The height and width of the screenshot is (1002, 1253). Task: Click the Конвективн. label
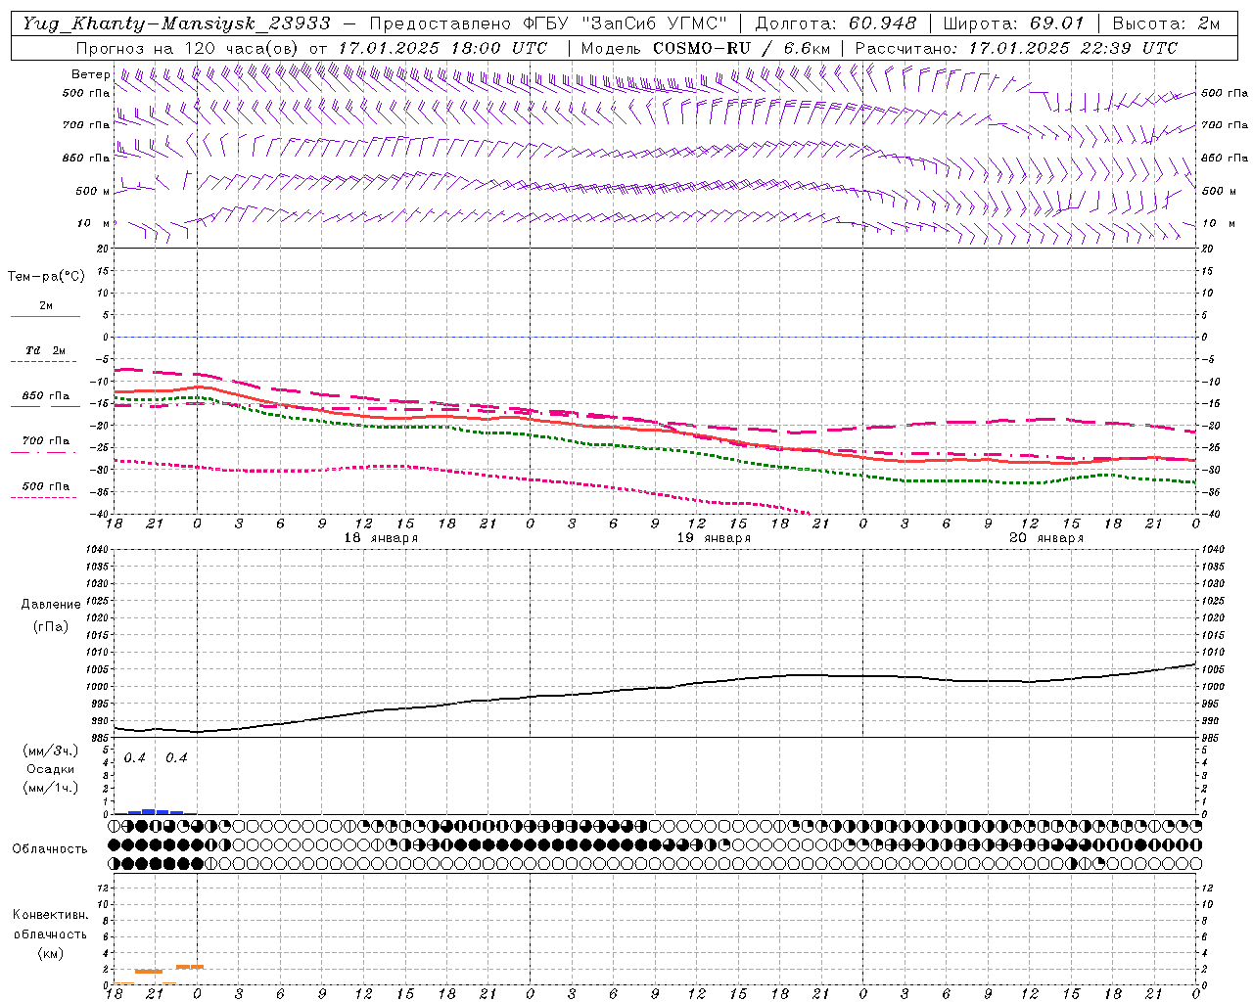50,915
